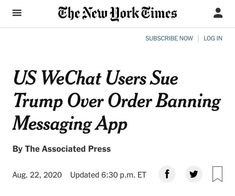Click the "Messaging App" headline line
Viewport: 235px width, 196px height.
coord(70,124)
